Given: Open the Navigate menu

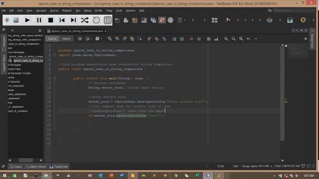Looking at the screenshot, I should 41,10.
